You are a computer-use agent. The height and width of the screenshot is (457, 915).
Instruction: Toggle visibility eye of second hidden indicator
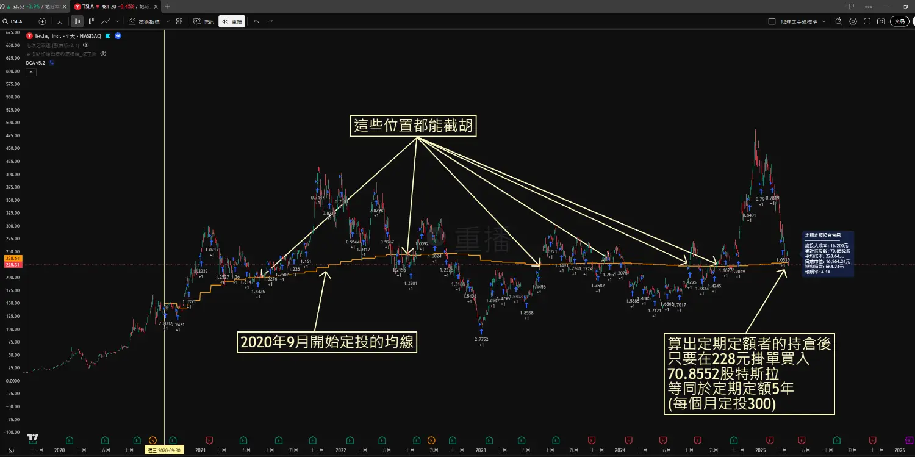point(104,54)
